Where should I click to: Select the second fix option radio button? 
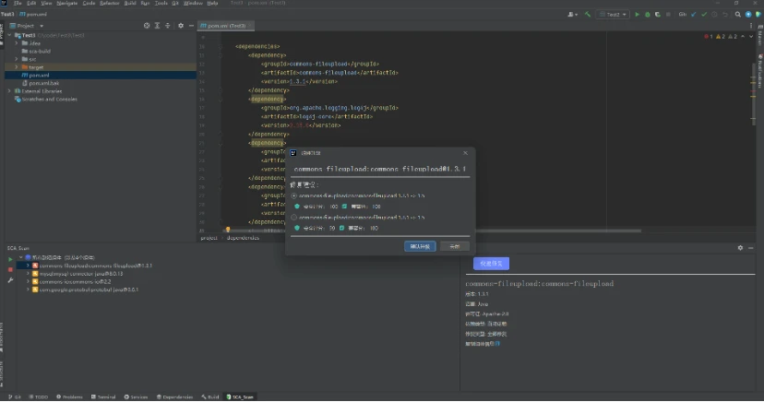[x=293, y=218]
